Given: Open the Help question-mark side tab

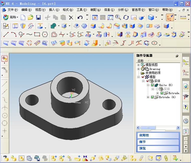Looking at the screenshot, I should coord(185,107).
